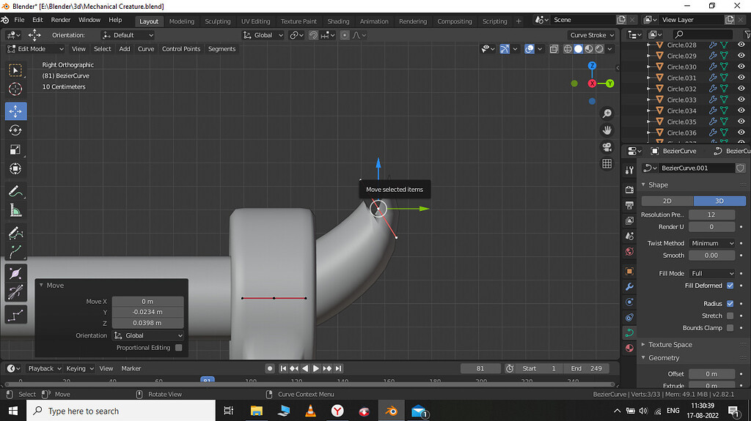Enable Bounds Clamp checkbox
Image resolution: width=751 pixels, height=421 pixels.
[x=730, y=328]
